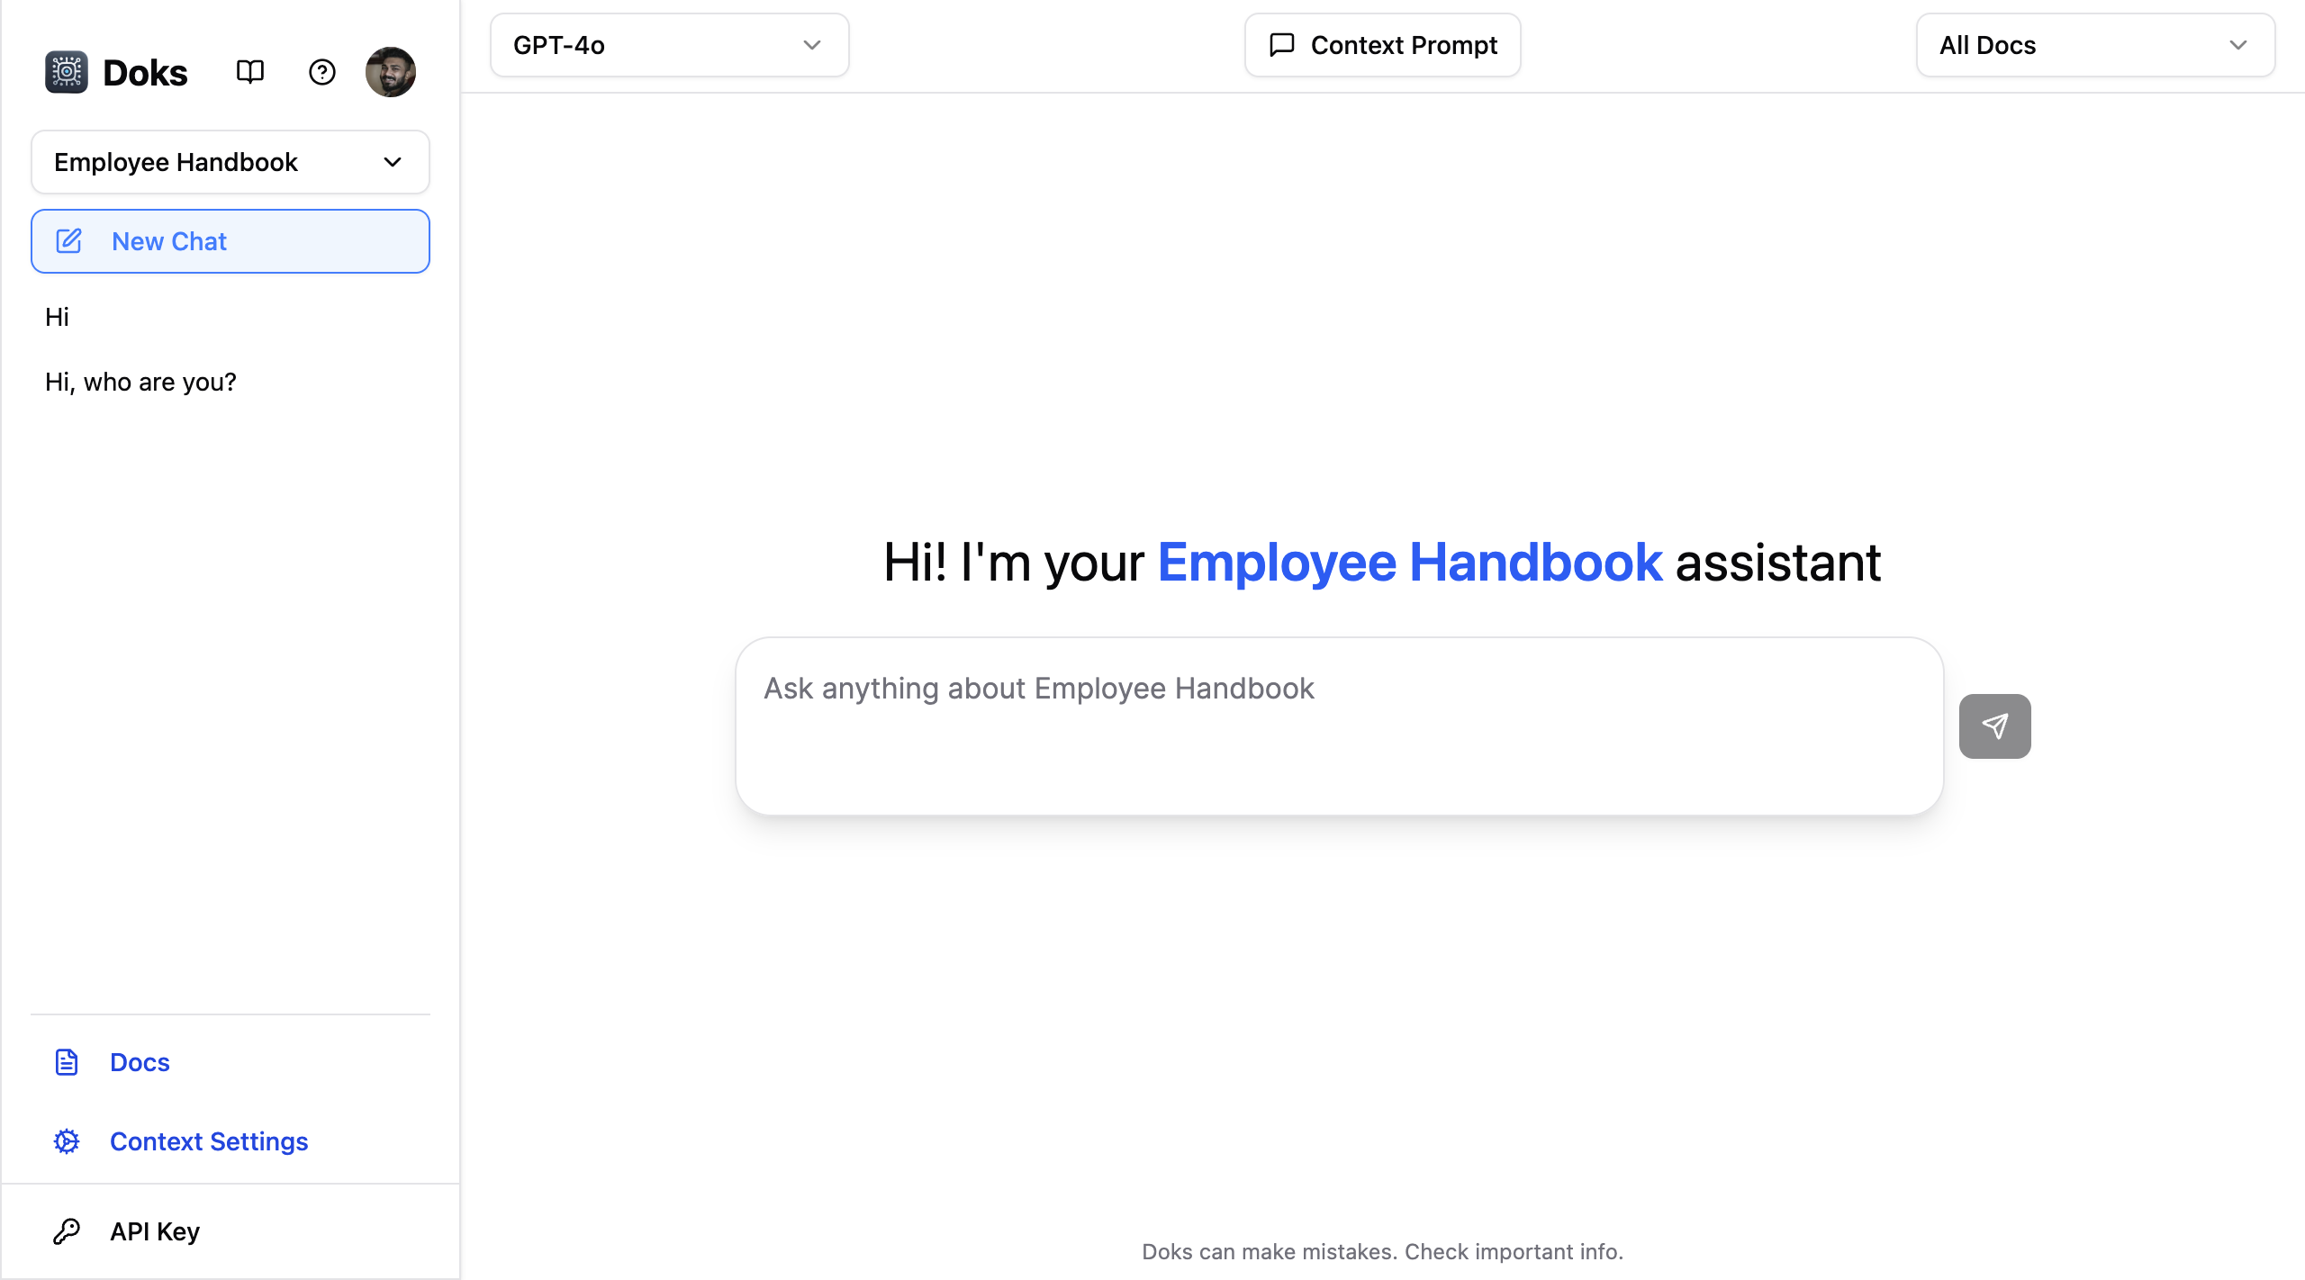This screenshot has height=1280, width=2305.
Task: Go to Context Settings link
Action: click(209, 1141)
